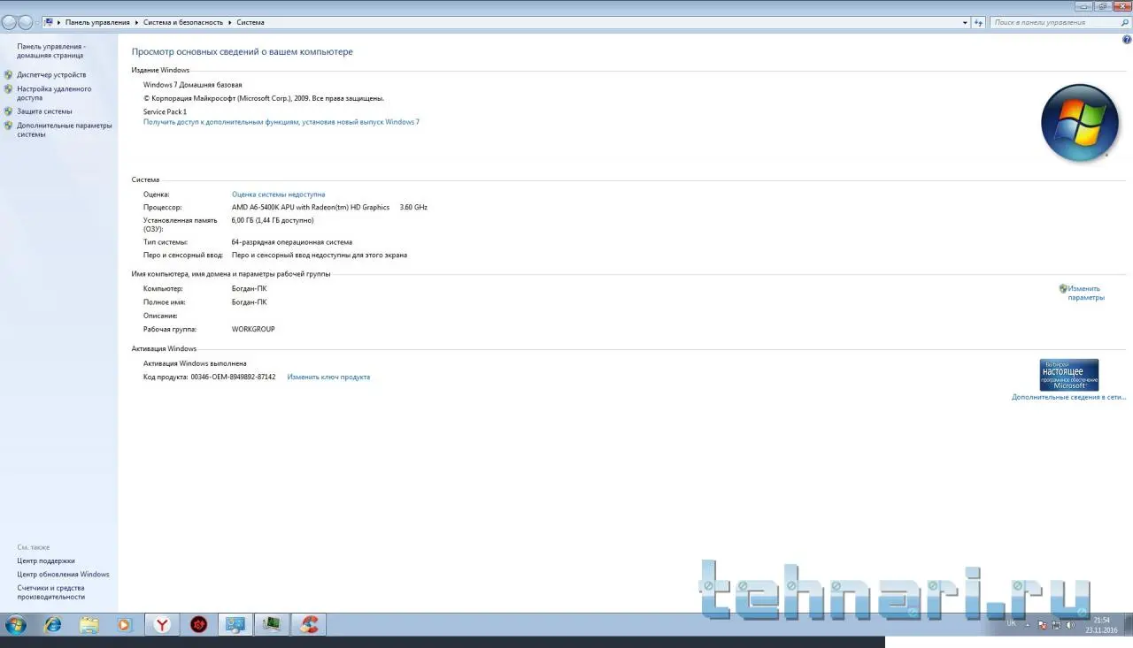The image size is (1133, 648).
Task: Click the Action Center flag tray icon
Action: [x=1042, y=625]
